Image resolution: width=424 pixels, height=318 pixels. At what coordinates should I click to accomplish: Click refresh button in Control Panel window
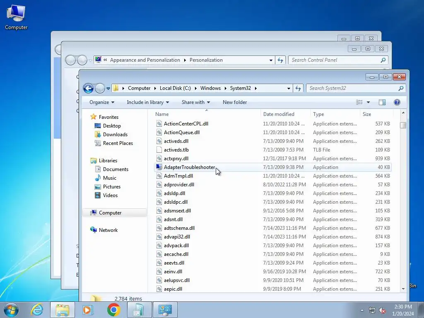tap(280, 60)
